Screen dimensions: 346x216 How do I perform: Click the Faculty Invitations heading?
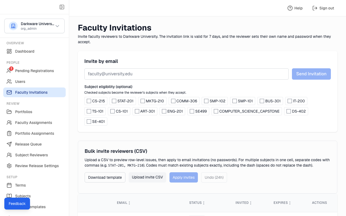tap(115, 28)
